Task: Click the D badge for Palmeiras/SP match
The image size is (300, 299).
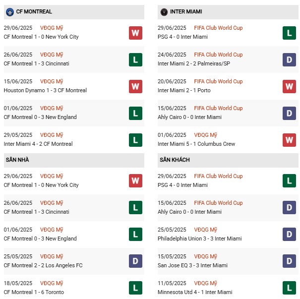Action: [x=290, y=60]
